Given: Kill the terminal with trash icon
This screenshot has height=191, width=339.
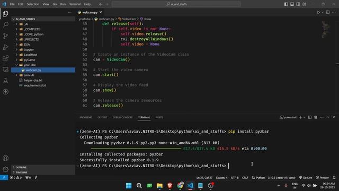Looking at the screenshot, I should click(x=316, y=117).
